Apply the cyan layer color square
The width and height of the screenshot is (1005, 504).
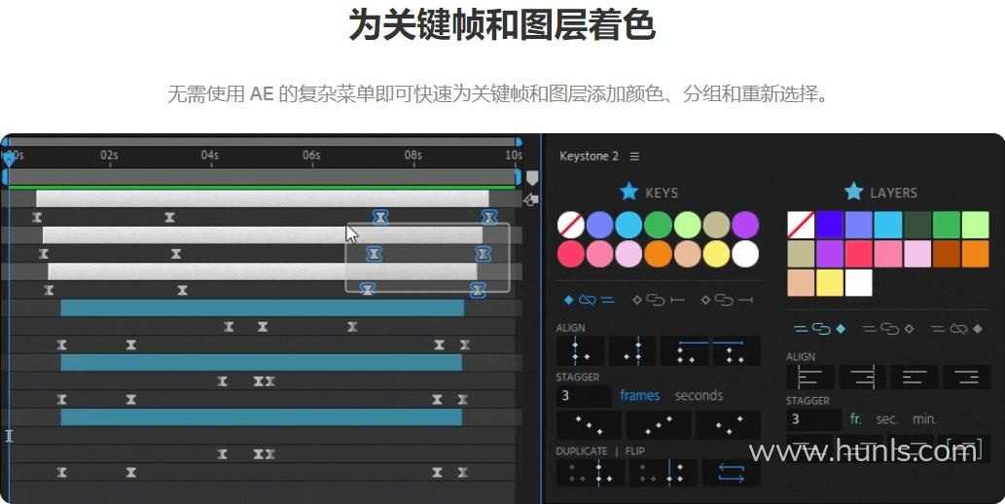coord(887,225)
